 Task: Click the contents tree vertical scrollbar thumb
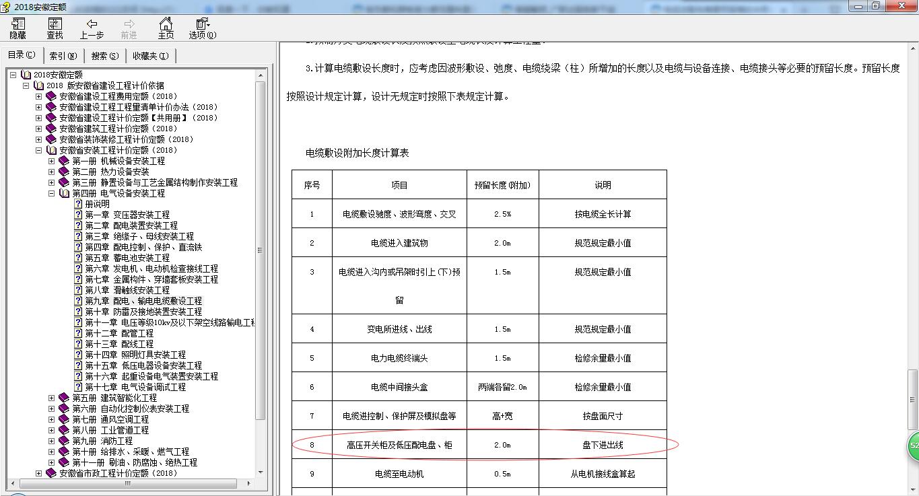[261, 250]
